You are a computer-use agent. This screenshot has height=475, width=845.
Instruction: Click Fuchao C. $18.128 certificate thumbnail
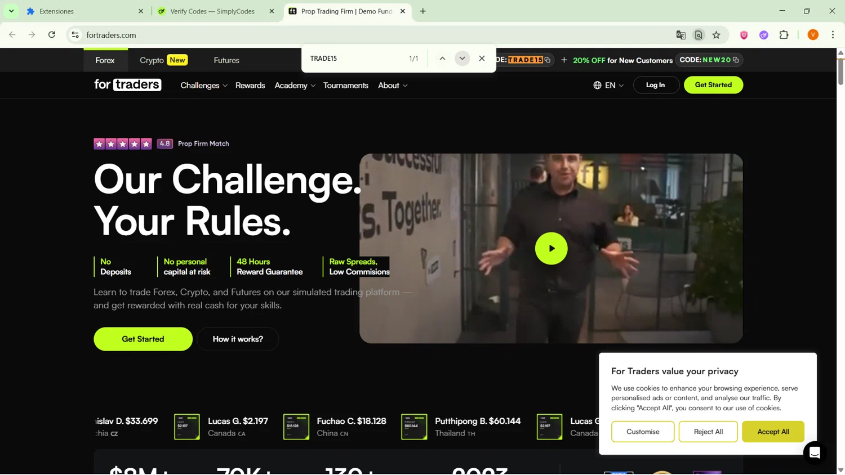coord(296,427)
